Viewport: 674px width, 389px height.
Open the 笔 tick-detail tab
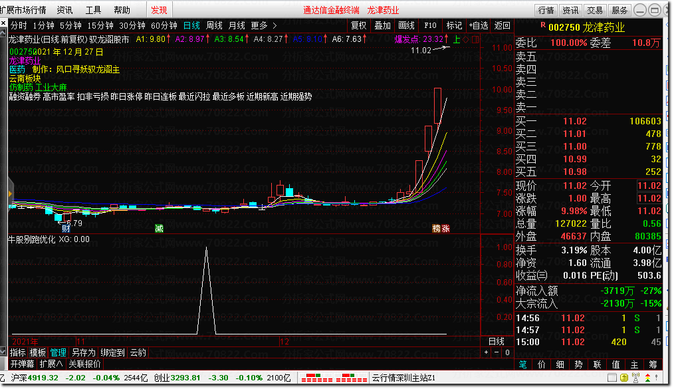522,364
